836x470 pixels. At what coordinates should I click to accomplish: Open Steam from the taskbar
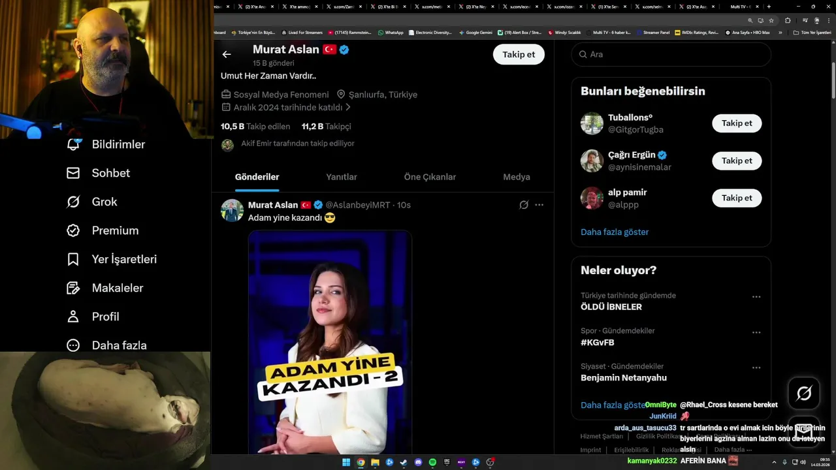[x=404, y=462]
